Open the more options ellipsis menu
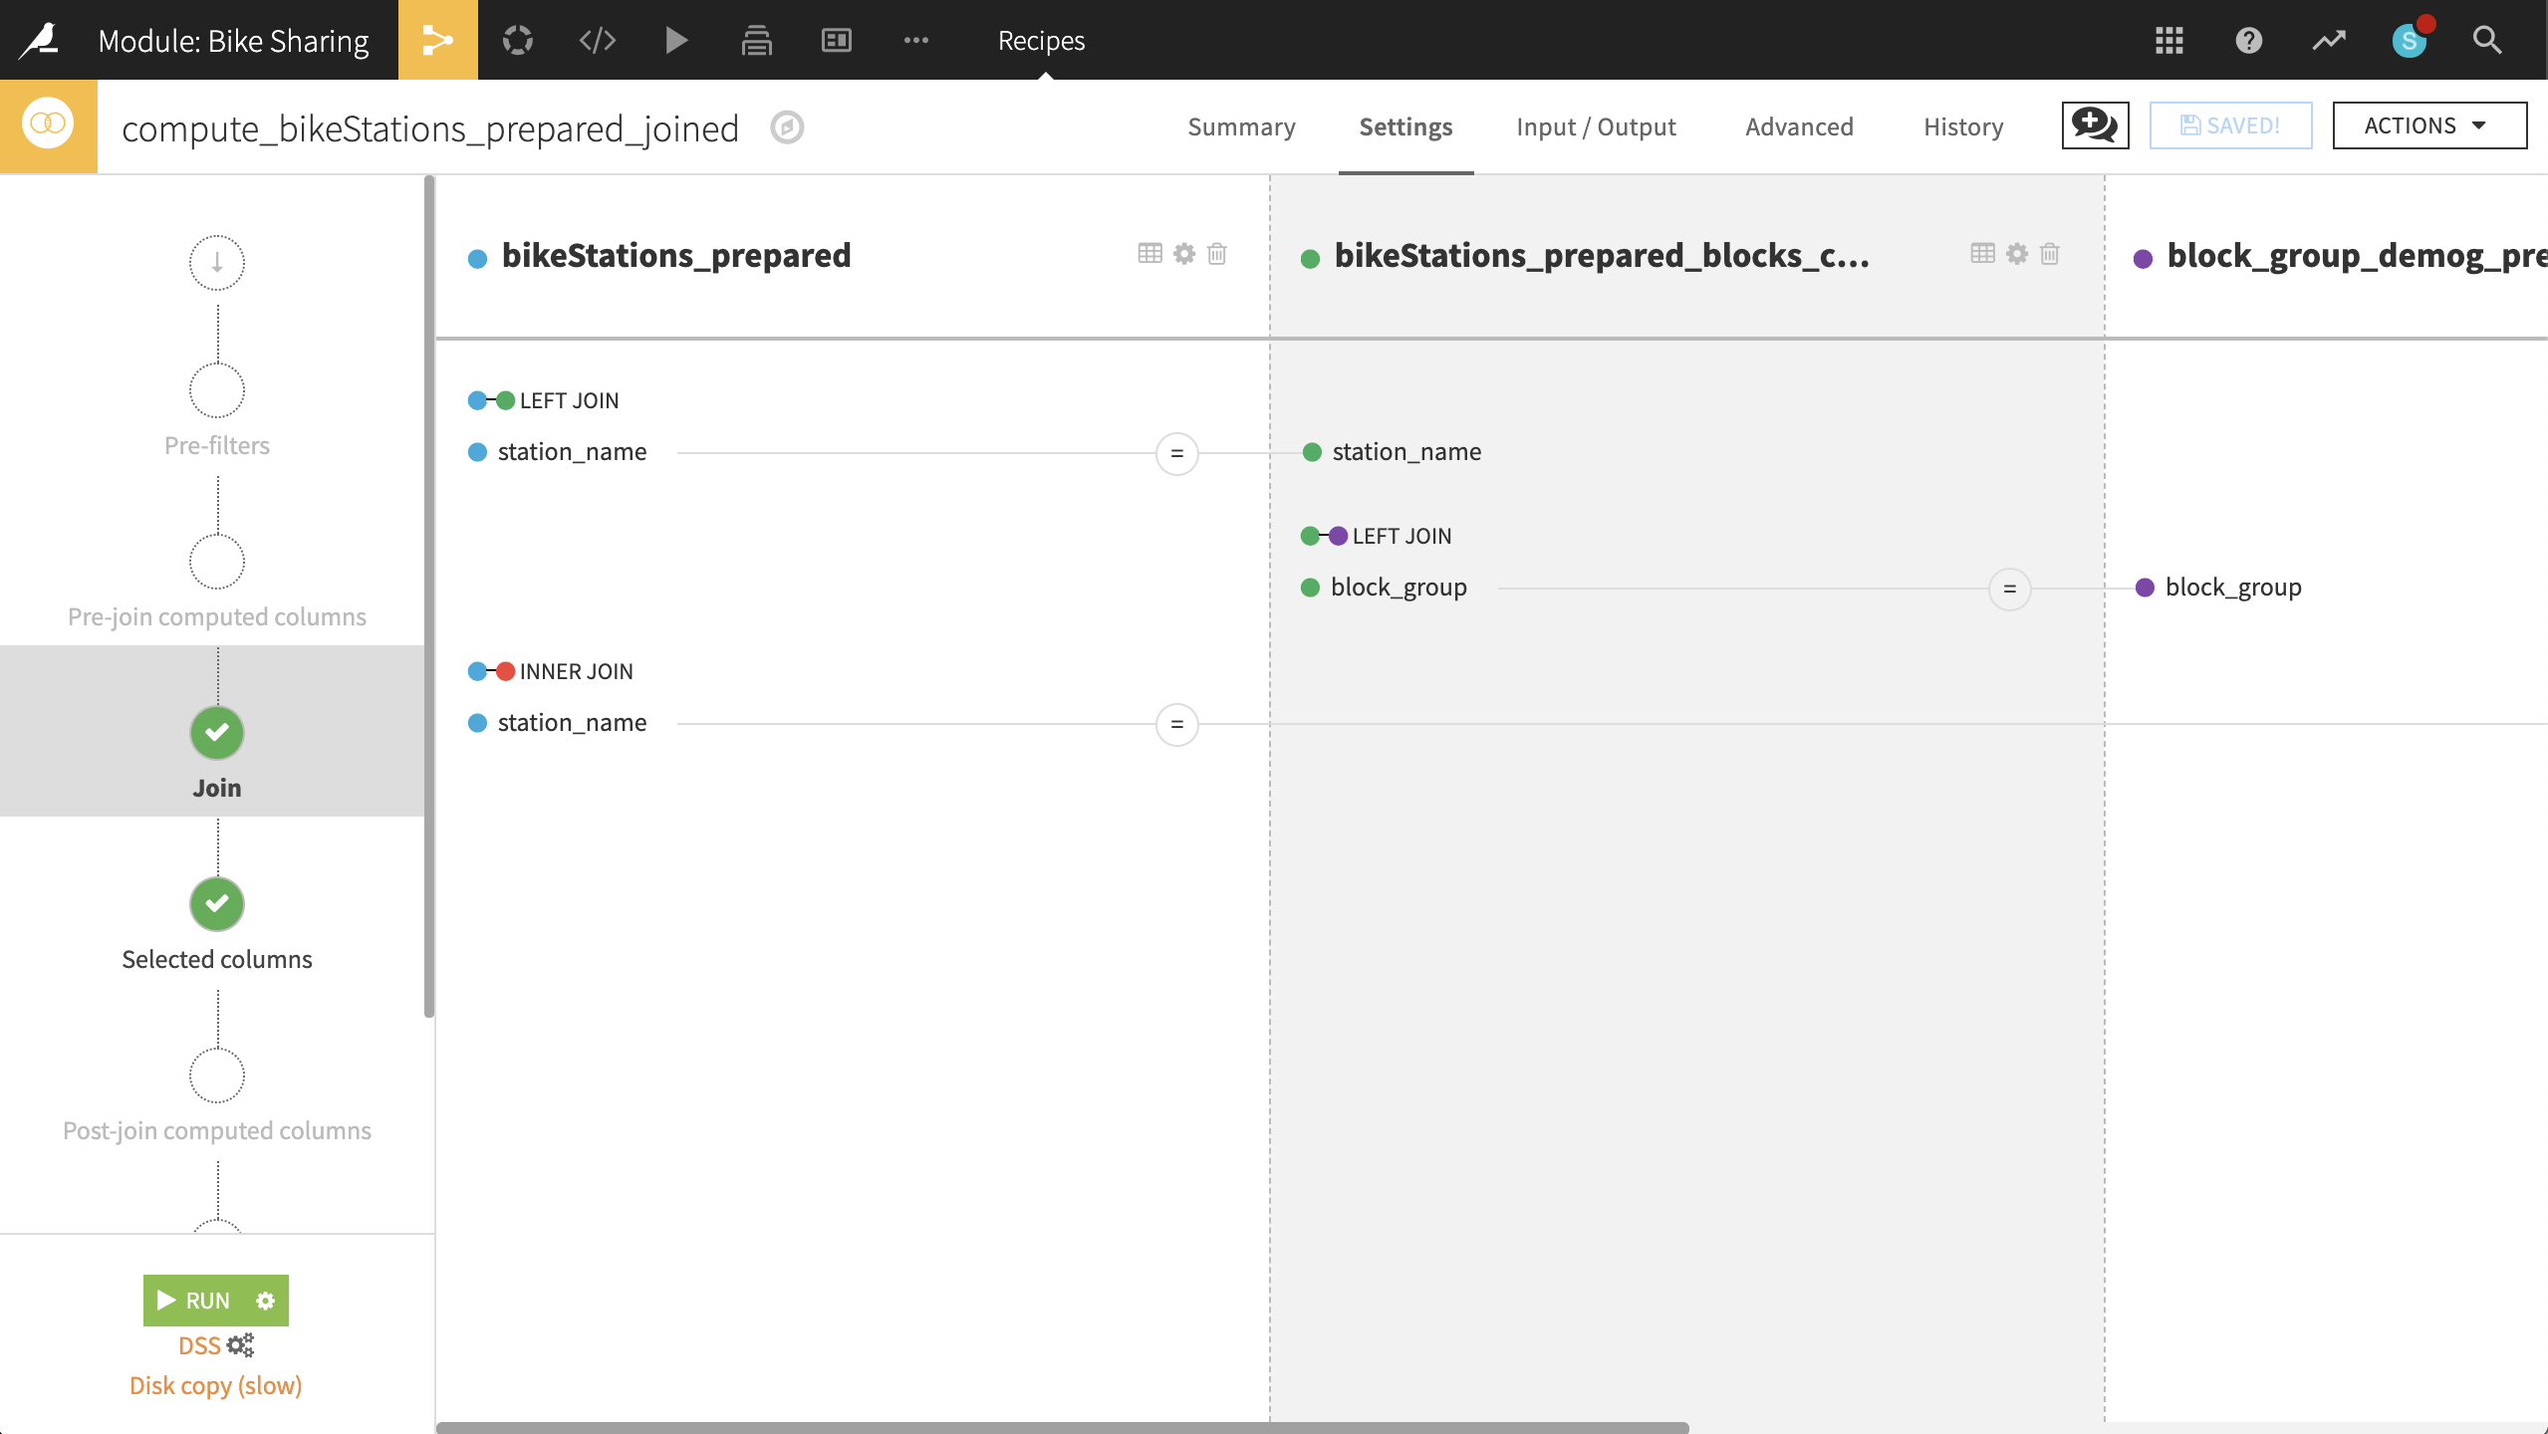The image size is (2548, 1434). [916, 40]
